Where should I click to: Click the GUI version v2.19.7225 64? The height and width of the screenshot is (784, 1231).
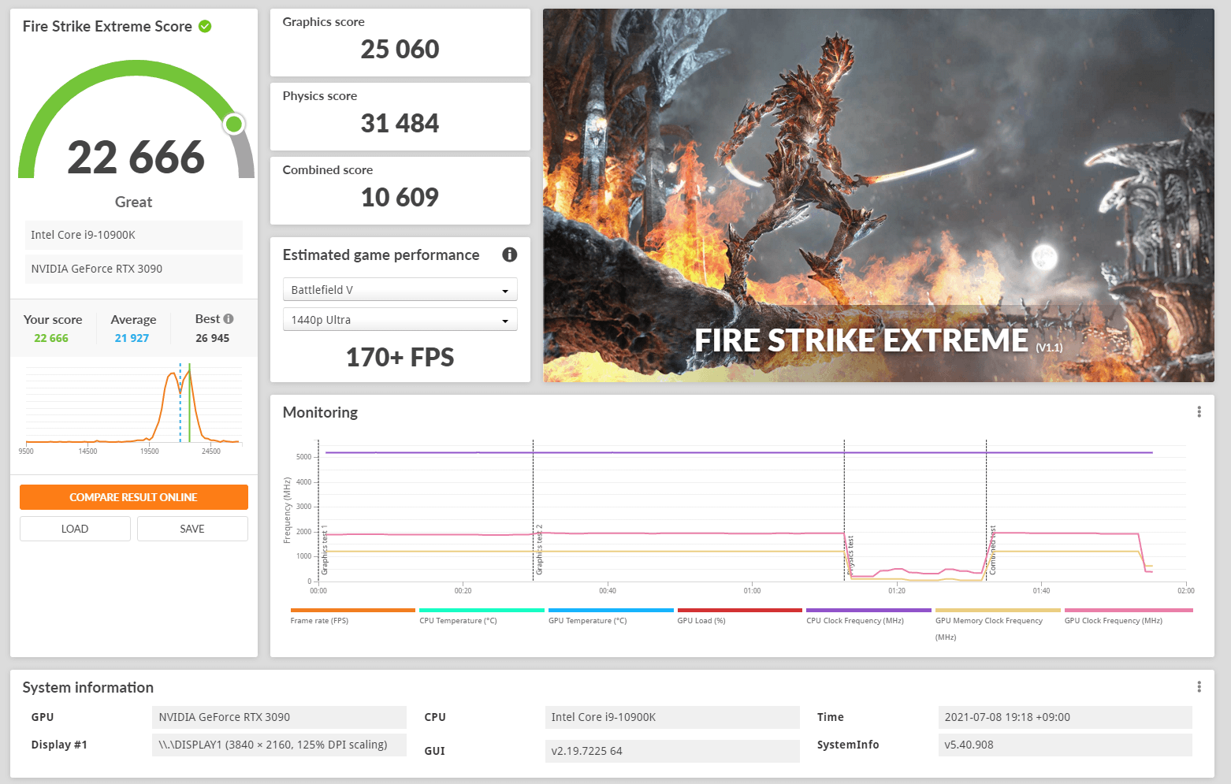(672, 751)
